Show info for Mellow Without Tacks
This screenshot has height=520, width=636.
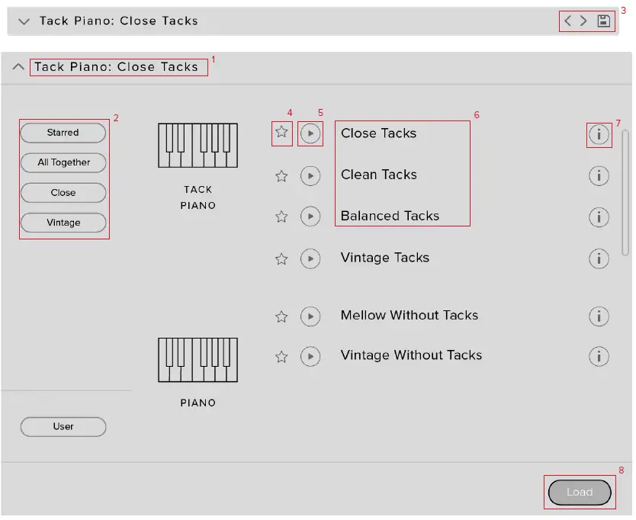(x=599, y=316)
